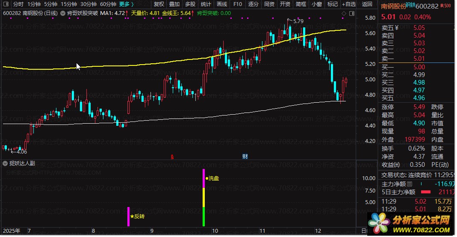Image resolution: width=457 pixels, height=237 pixels.
Task: Click the diamond icon on chart header
Action: (344, 13)
